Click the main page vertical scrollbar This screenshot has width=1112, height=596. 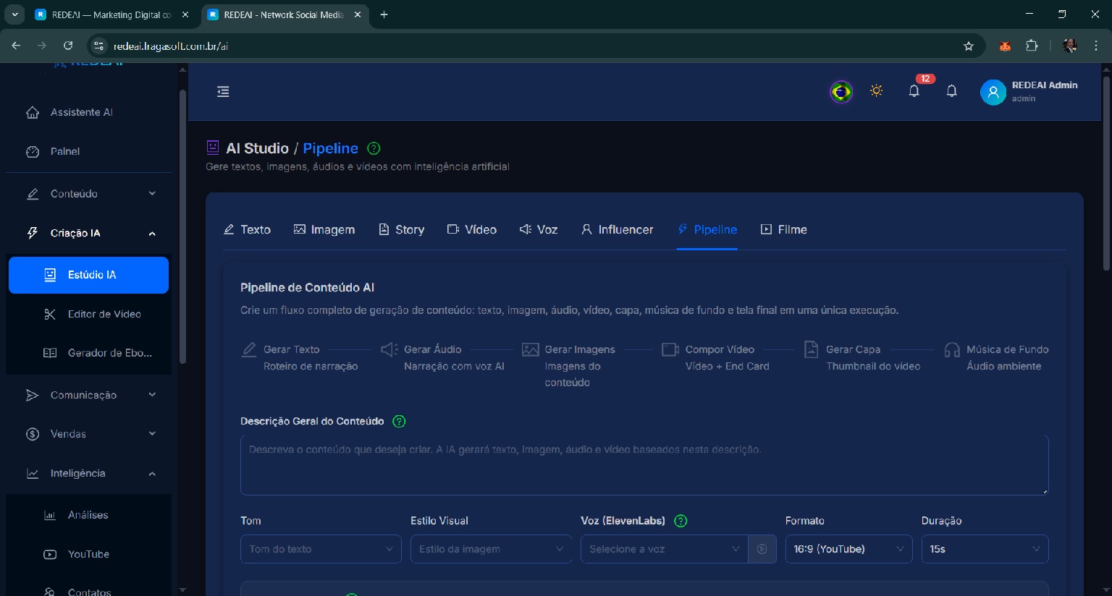[x=1105, y=174]
